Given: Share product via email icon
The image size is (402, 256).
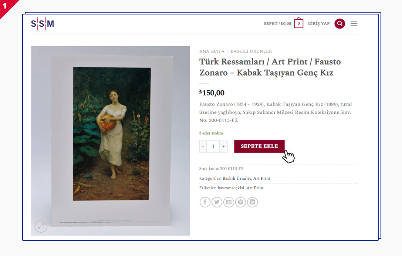Looking at the screenshot, I should coord(229,202).
